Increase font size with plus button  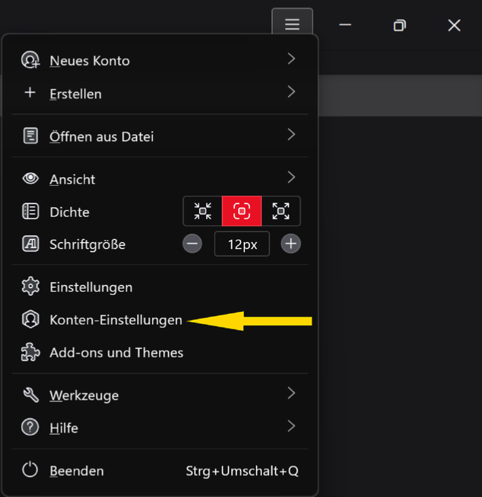(x=291, y=244)
